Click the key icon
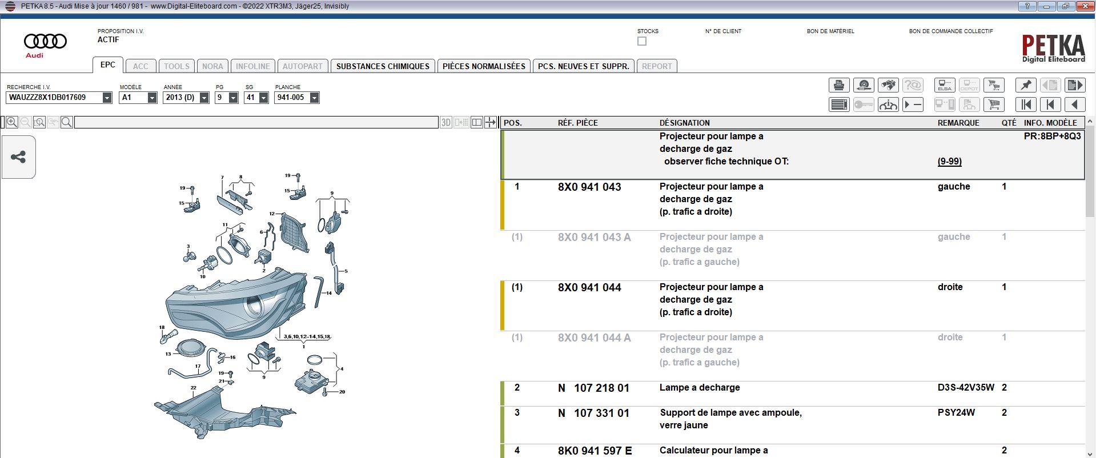This screenshot has width=1096, height=458. 864,105
